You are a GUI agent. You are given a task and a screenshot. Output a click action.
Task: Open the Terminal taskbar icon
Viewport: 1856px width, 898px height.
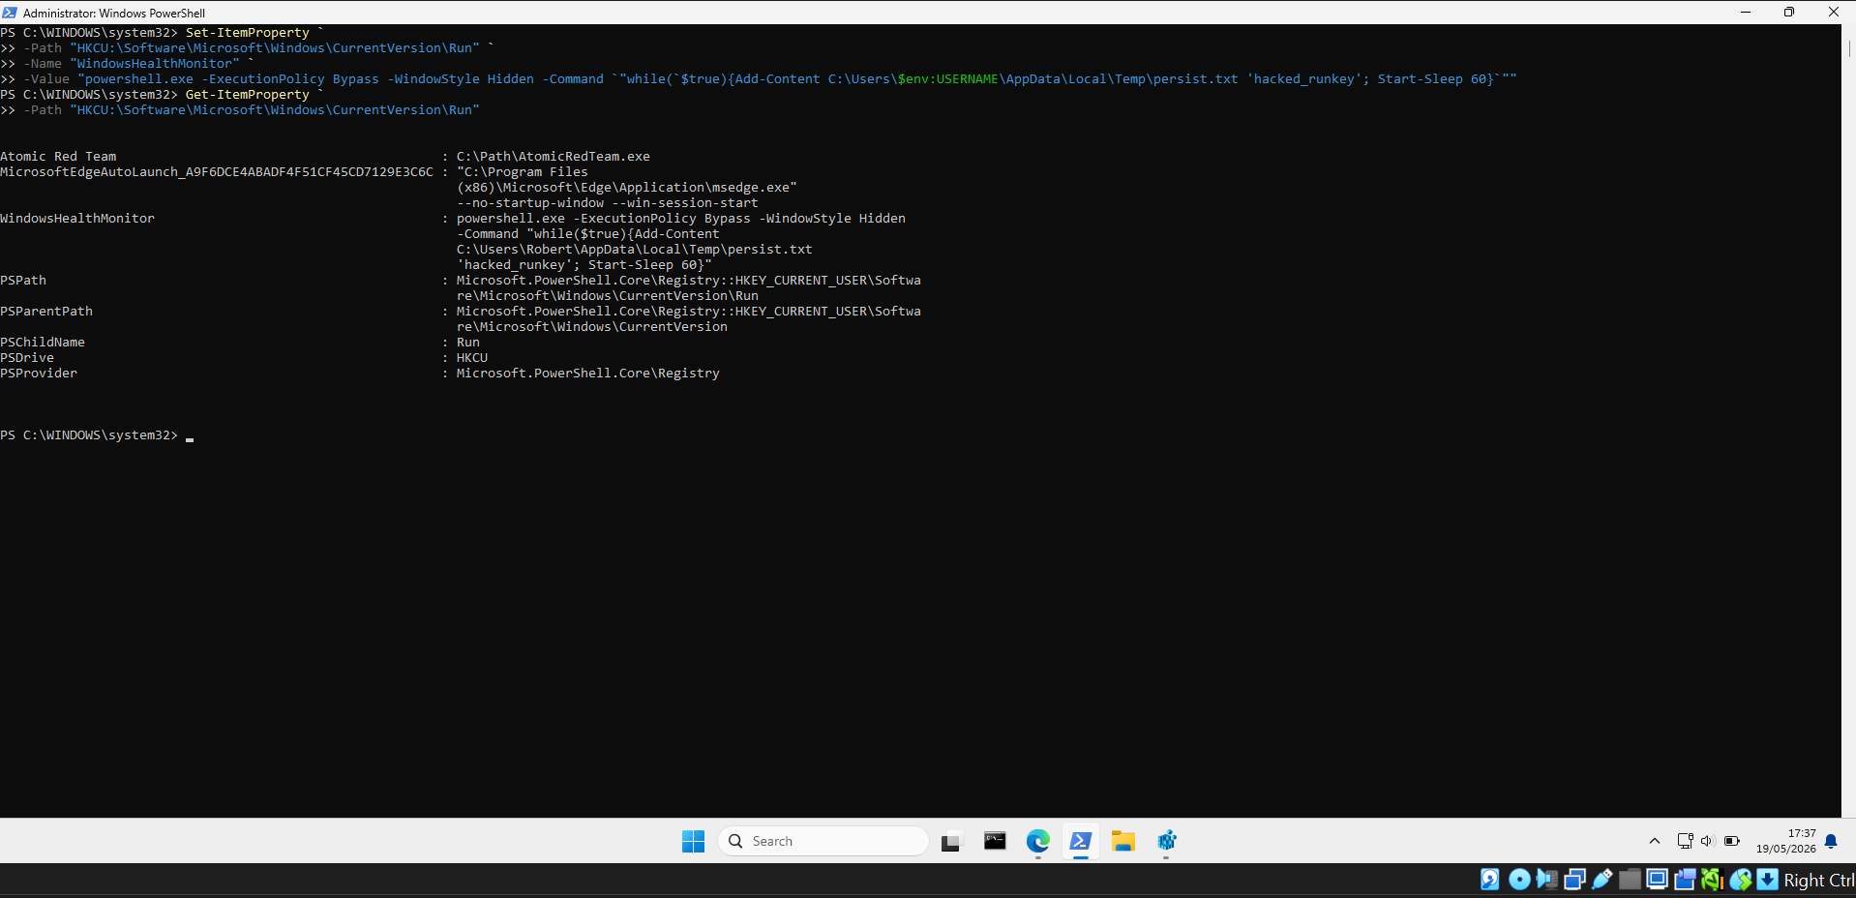pyautogui.click(x=995, y=841)
